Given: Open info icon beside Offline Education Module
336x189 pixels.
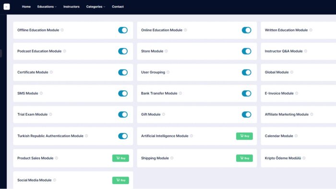Looking at the screenshot, I should (62, 30).
